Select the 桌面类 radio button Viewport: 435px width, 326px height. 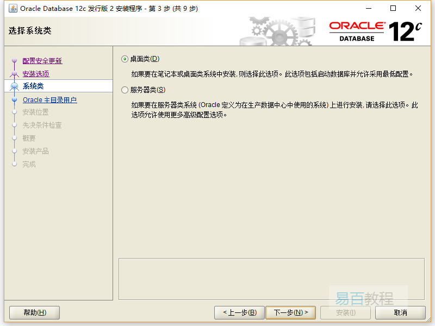(x=125, y=59)
